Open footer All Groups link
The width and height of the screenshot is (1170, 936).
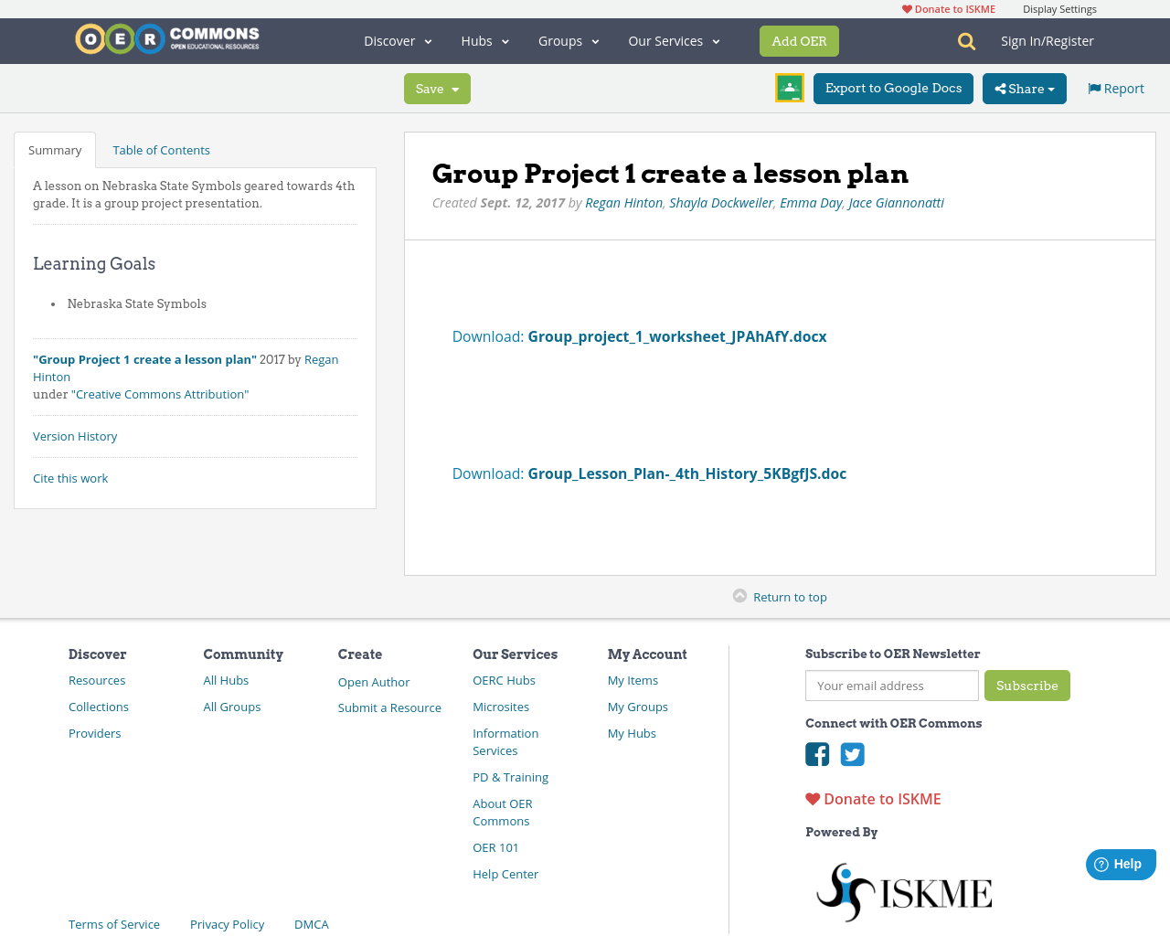(232, 707)
